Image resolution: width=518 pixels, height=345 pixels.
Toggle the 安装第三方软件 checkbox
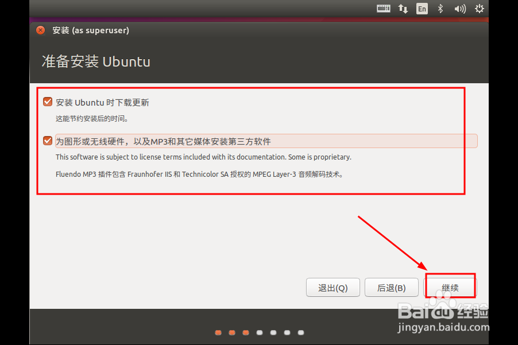[48, 141]
